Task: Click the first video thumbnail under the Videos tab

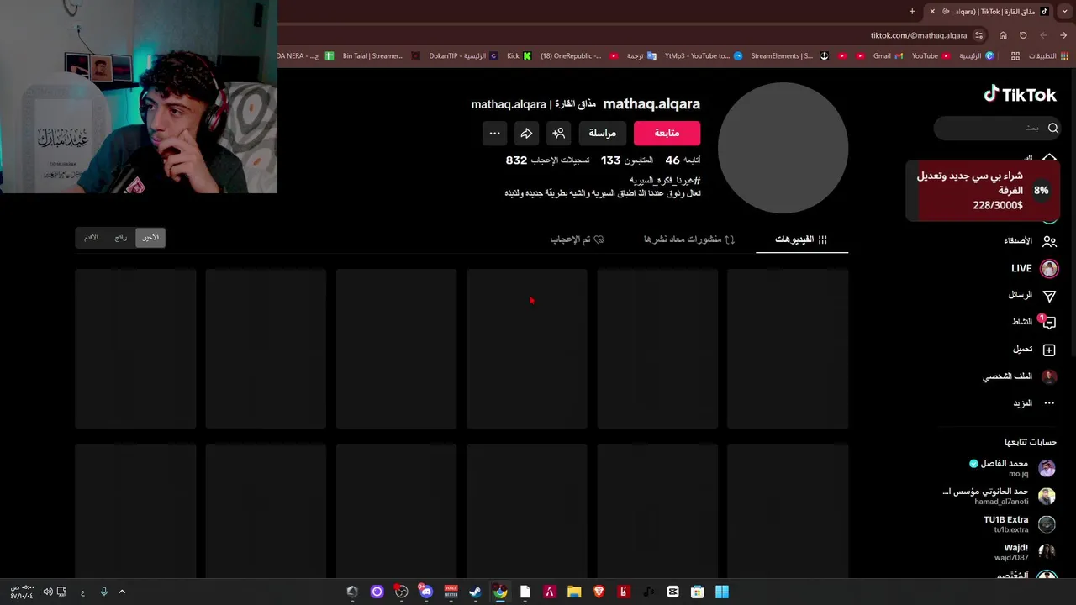Action: click(x=788, y=349)
